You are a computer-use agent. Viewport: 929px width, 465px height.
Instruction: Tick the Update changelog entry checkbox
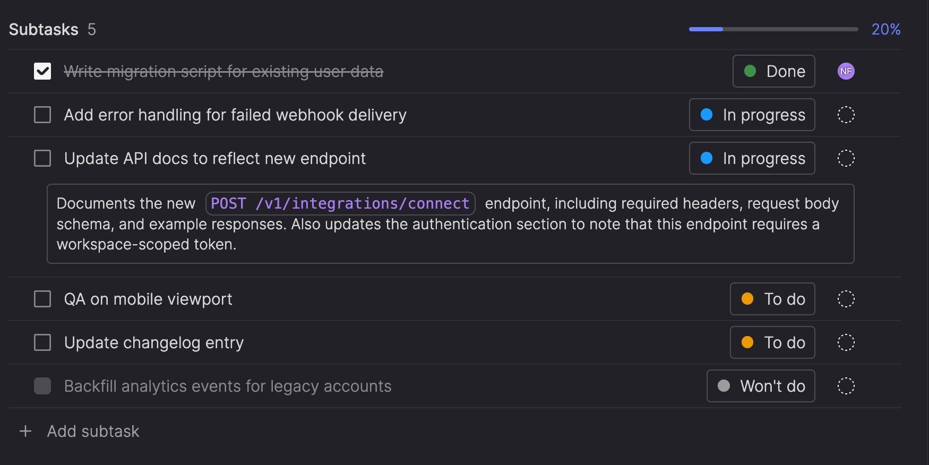42,342
